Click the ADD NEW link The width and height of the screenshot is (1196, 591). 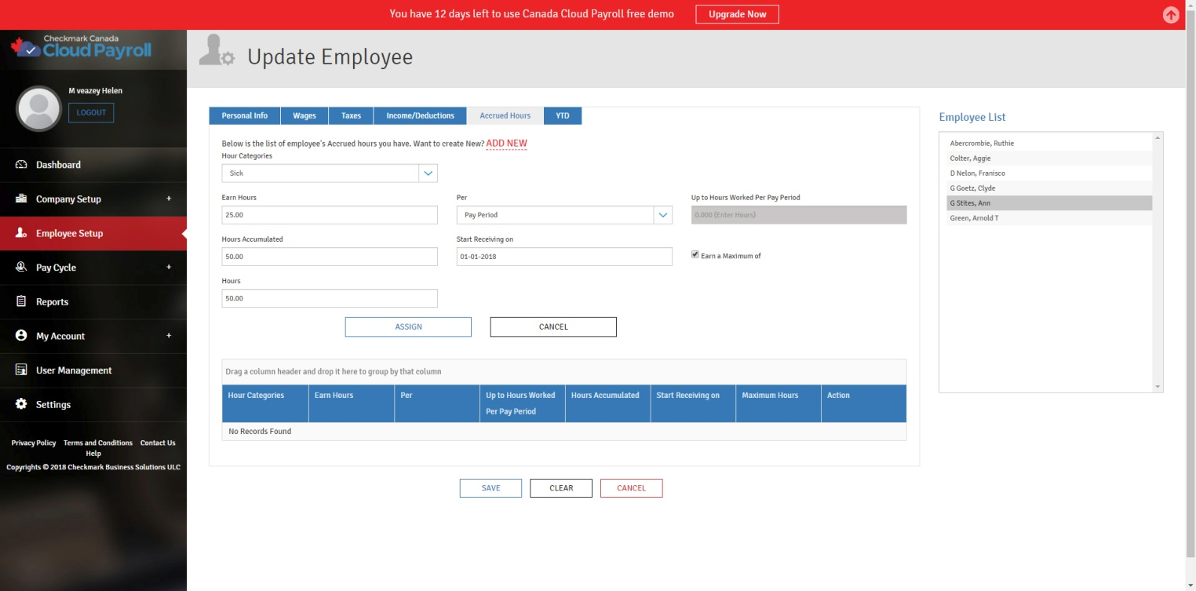coord(506,144)
